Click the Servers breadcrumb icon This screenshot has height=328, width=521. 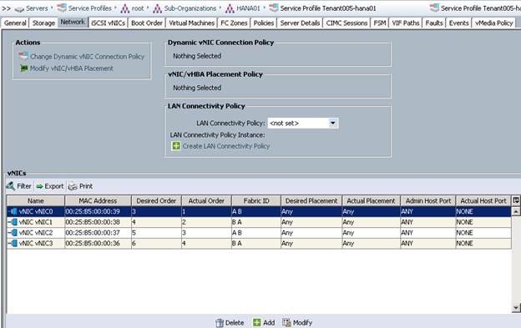click(19, 8)
